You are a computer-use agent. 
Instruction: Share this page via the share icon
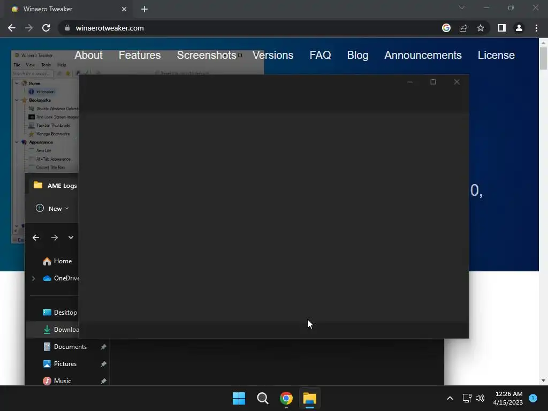(x=463, y=28)
